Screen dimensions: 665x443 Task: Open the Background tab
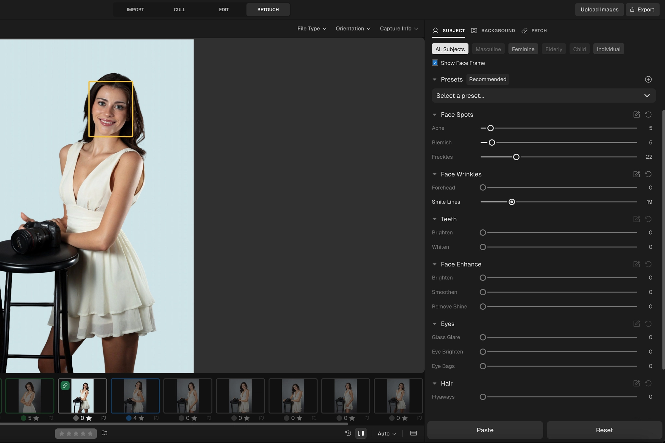tap(493, 31)
